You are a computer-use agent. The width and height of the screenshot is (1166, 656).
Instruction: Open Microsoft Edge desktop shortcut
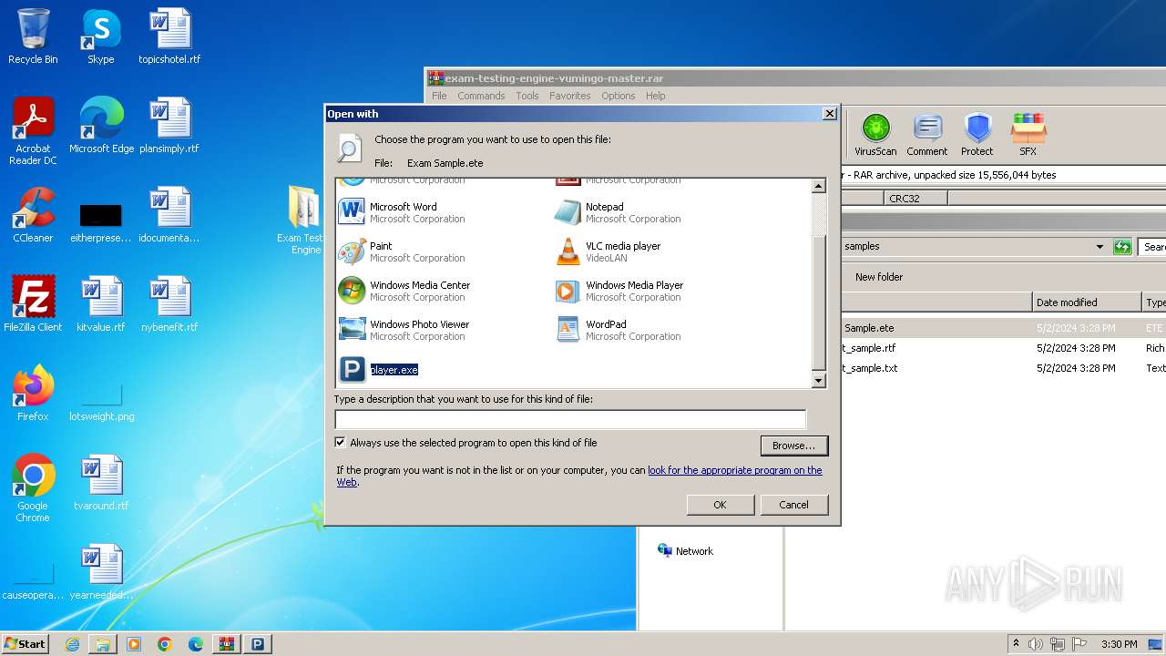[x=101, y=126]
